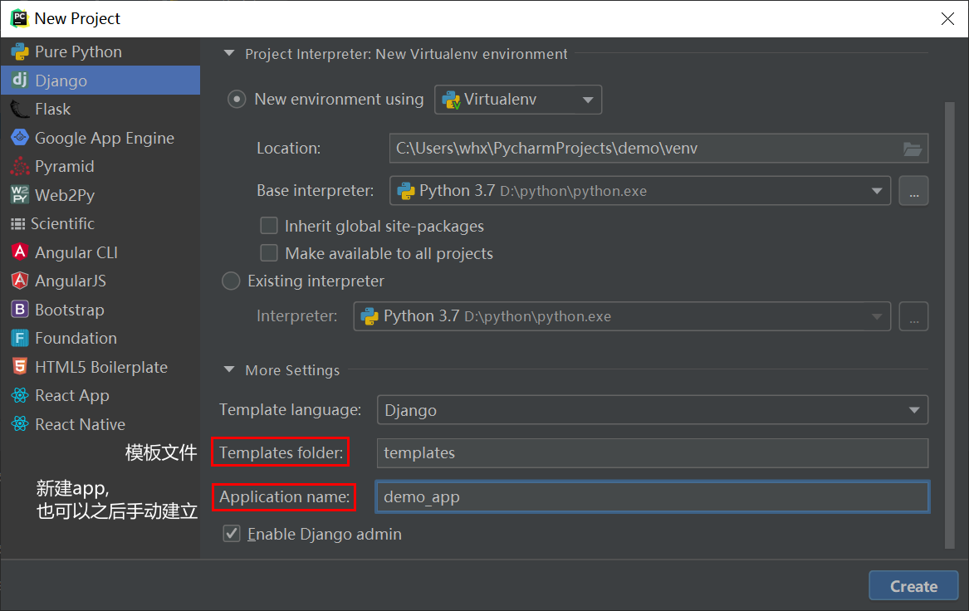The image size is (969, 611).
Task: Choose the Bootstrap project type
Action: [x=100, y=310]
